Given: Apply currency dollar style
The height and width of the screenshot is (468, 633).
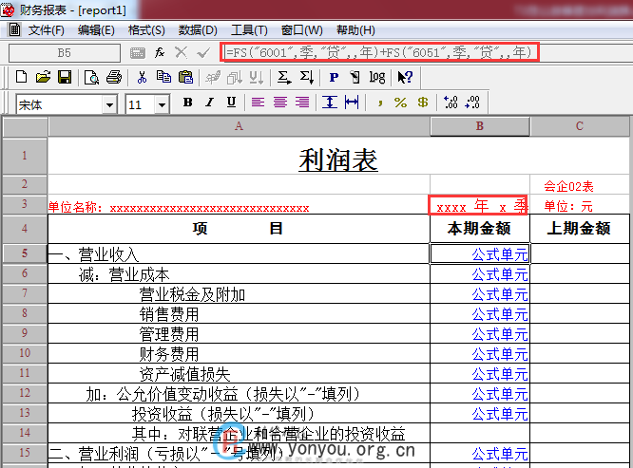Looking at the screenshot, I should coord(423,102).
